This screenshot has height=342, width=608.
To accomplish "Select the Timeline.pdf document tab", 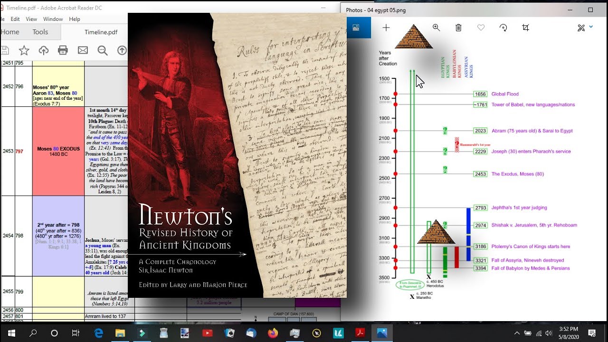I will click(x=101, y=32).
